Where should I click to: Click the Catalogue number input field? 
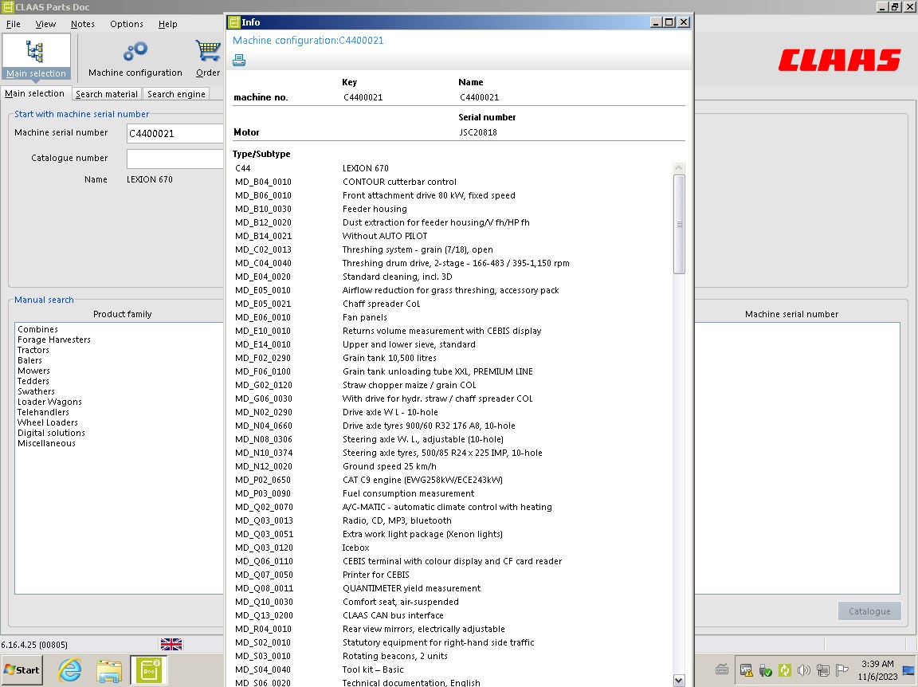pyautogui.click(x=175, y=159)
